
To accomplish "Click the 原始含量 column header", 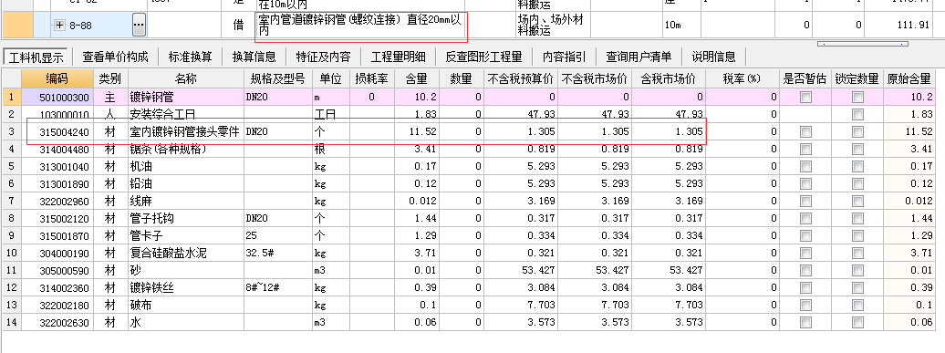I will (909, 79).
